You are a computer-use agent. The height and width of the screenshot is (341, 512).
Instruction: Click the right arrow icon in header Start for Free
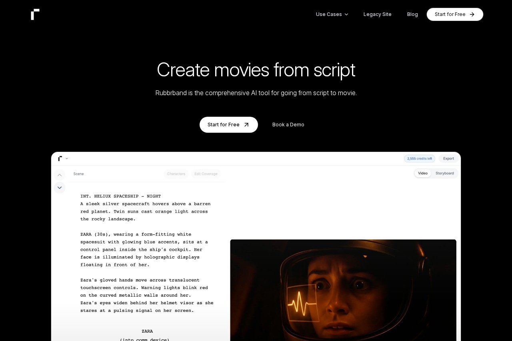coord(472,14)
